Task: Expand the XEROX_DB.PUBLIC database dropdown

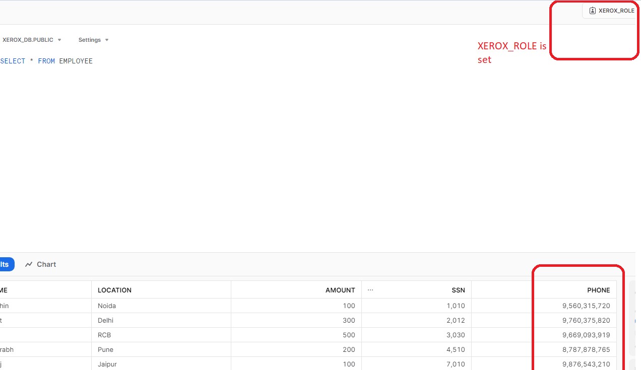Action: tap(31, 40)
